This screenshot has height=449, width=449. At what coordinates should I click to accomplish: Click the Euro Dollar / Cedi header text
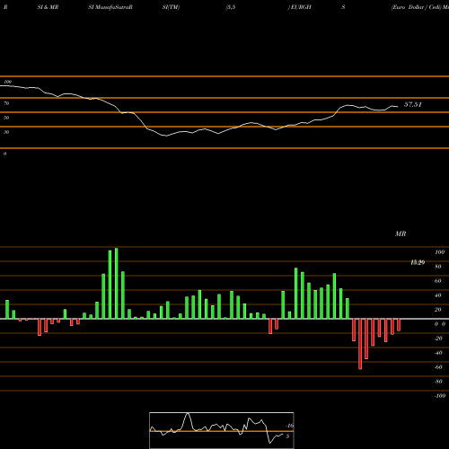click(417, 7)
